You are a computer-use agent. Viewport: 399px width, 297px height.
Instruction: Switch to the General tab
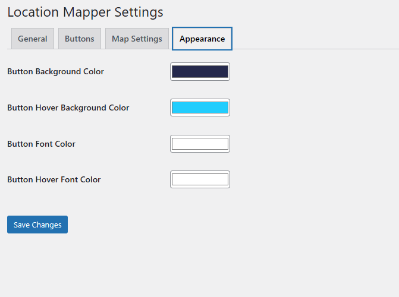pos(33,39)
